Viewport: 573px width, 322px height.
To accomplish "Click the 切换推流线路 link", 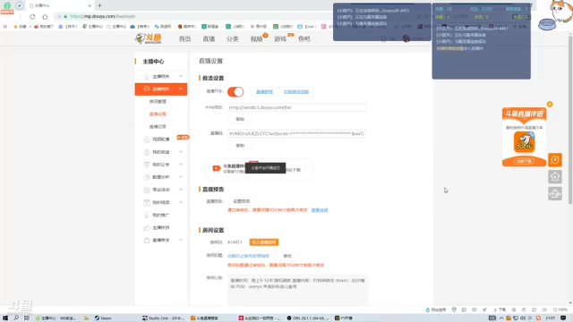I will pyautogui.click(x=296, y=91).
